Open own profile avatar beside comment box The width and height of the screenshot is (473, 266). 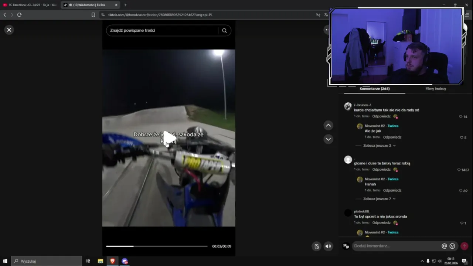coord(346,246)
